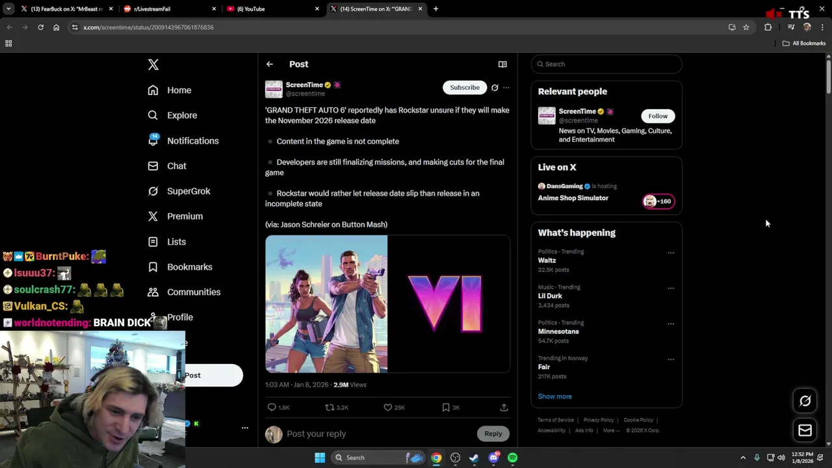This screenshot has width=832, height=468.
Task: Open Notifications in the sidebar
Action: pyautogui.click(x=183, y=140)
